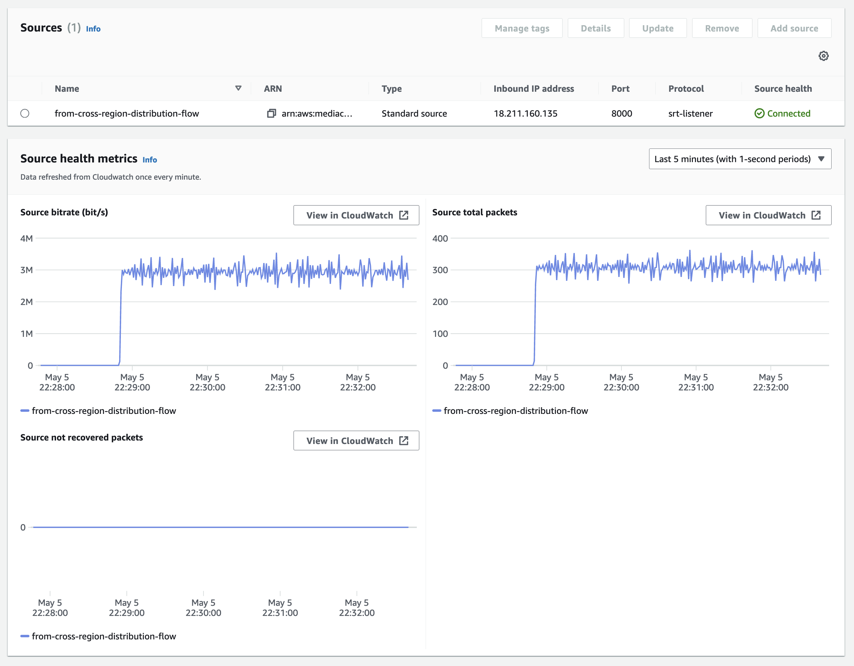Screen dimensions: 854x666
Task: Open the sources table settings gear
Action: pyautogui.click(x=823, y=56)
